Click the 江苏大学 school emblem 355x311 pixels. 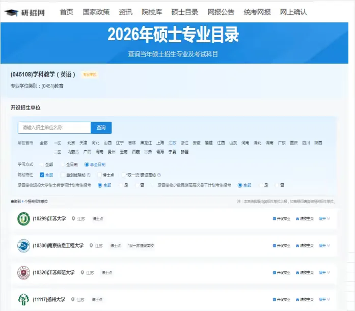pos(23,219)
